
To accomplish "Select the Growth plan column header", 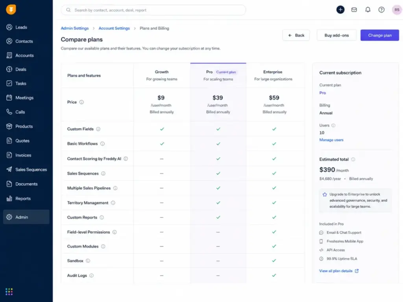I will point(162,75).
